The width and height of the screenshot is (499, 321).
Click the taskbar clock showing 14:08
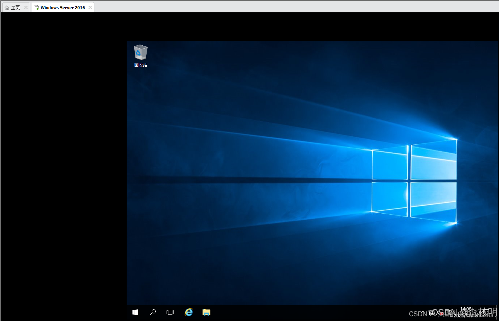(466, 312)
